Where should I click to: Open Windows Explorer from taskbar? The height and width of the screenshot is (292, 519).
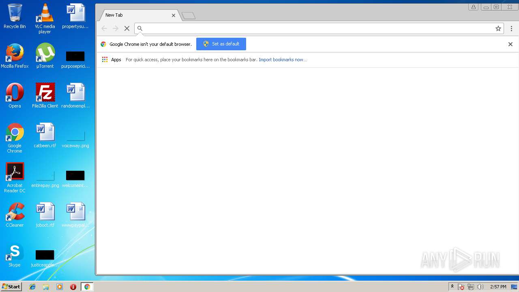point(46,287)
